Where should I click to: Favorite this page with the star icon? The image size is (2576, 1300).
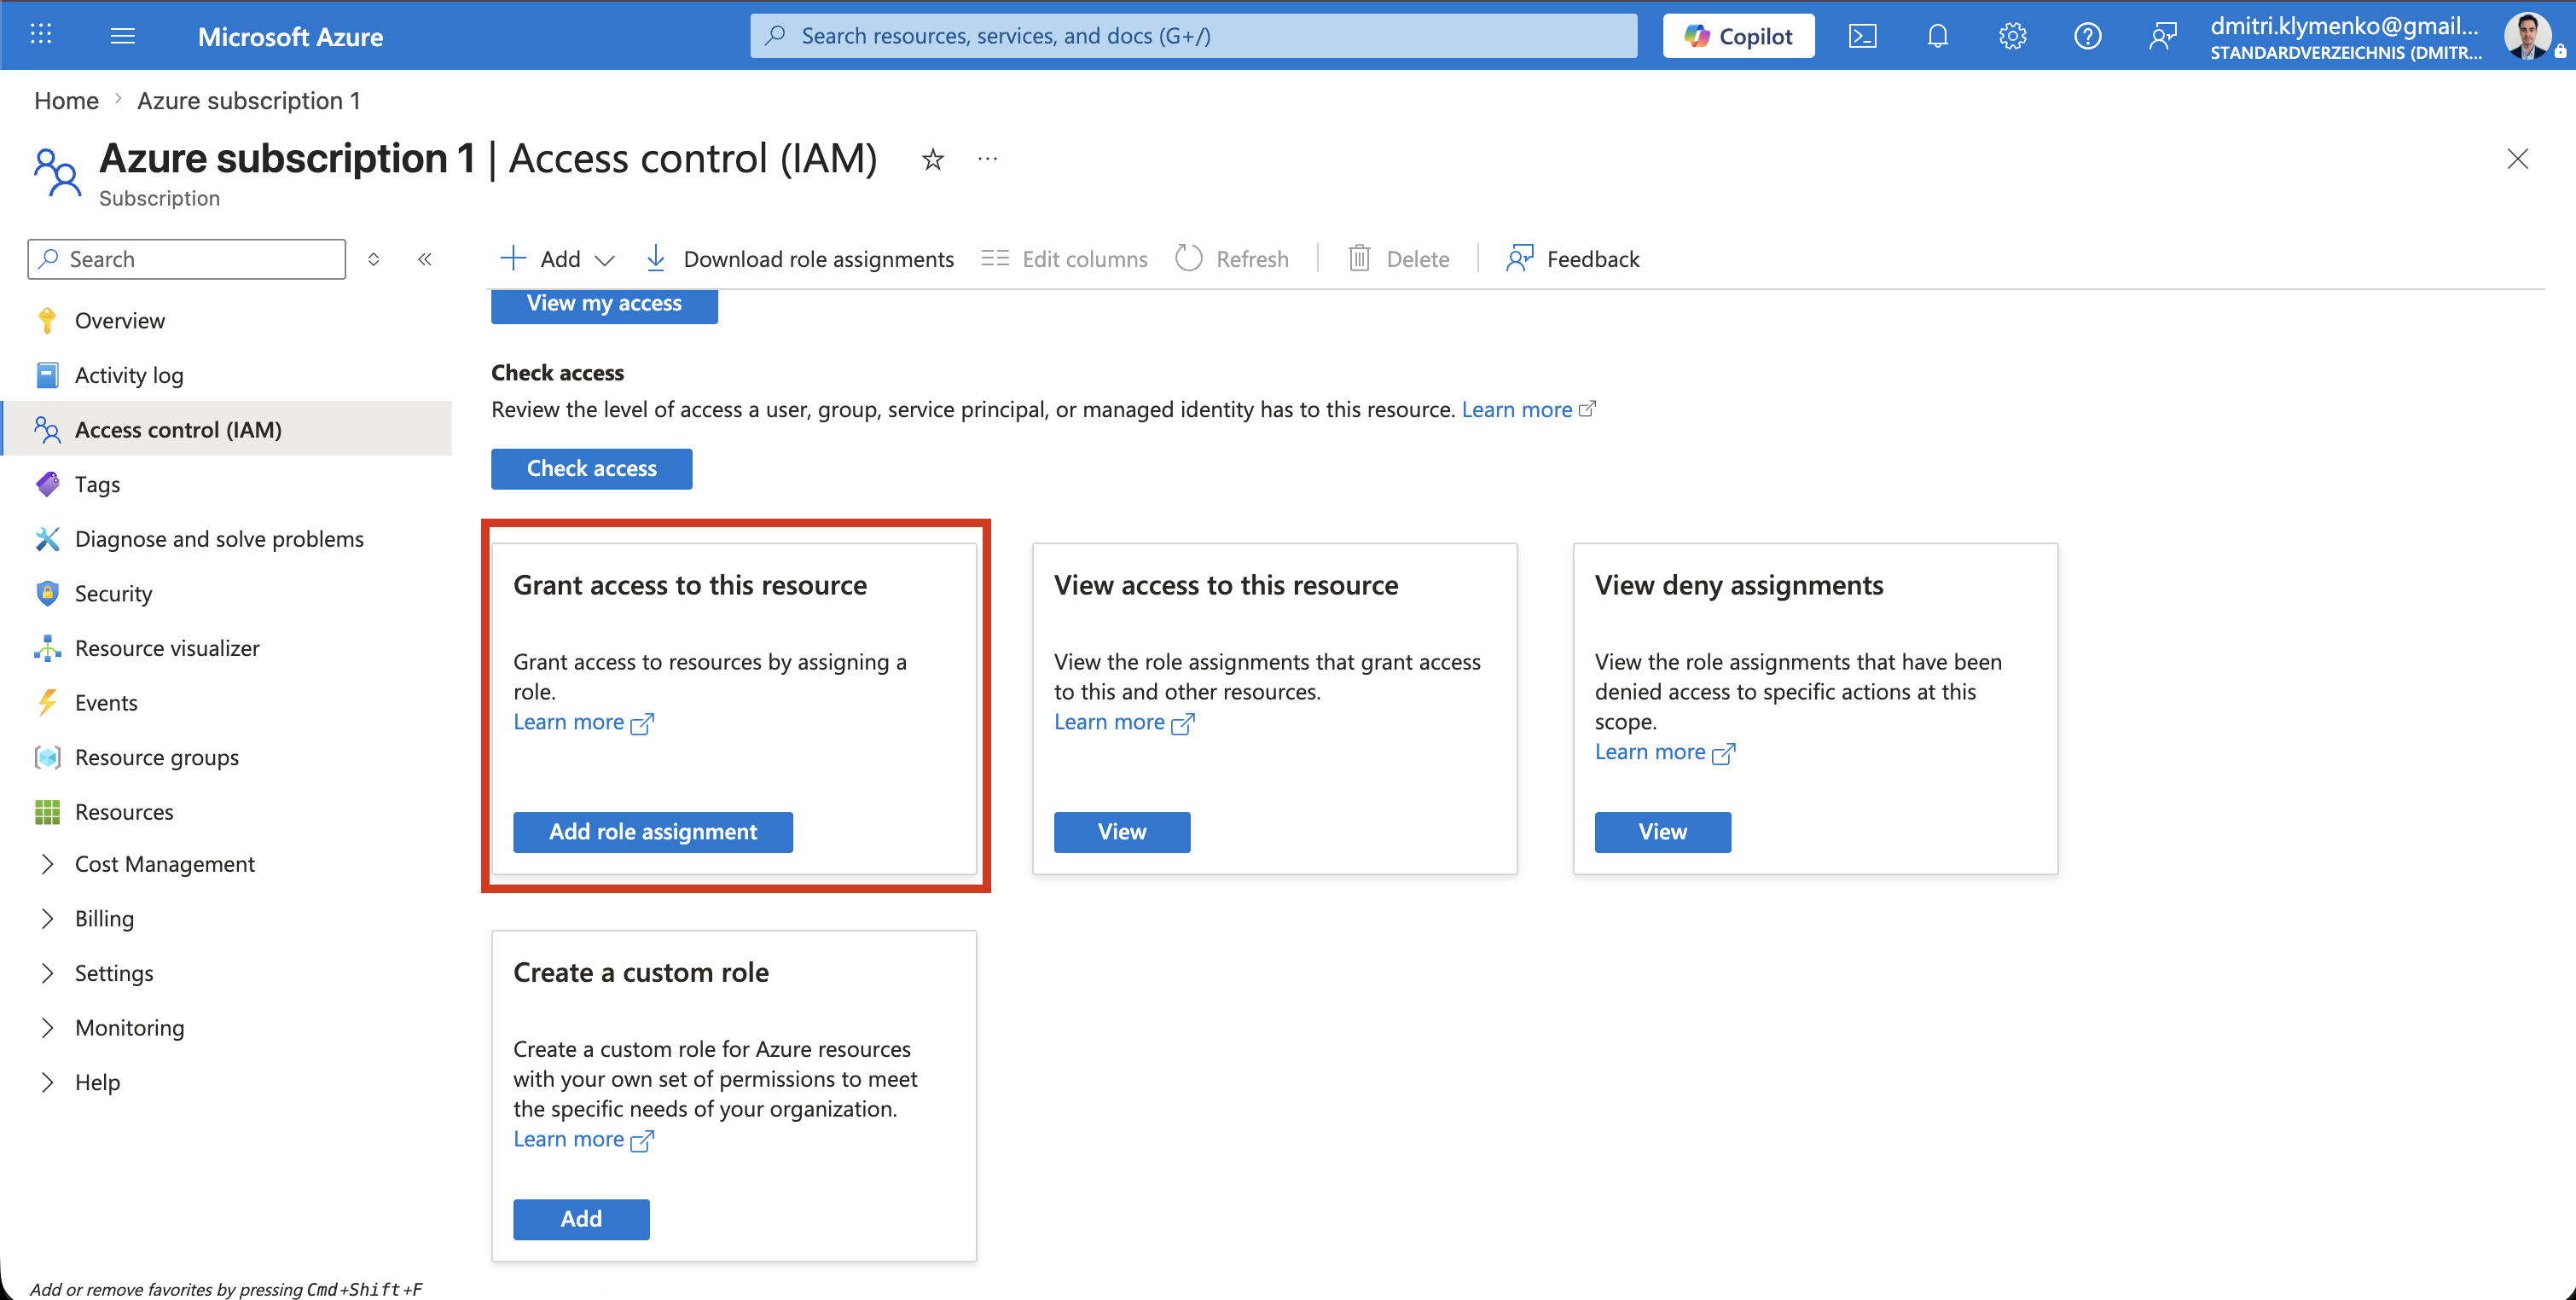point(932,159)
